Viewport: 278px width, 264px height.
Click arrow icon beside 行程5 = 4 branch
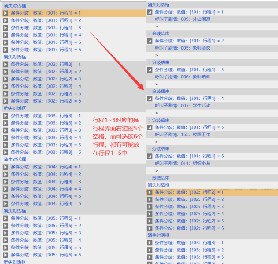click(5, 240)
